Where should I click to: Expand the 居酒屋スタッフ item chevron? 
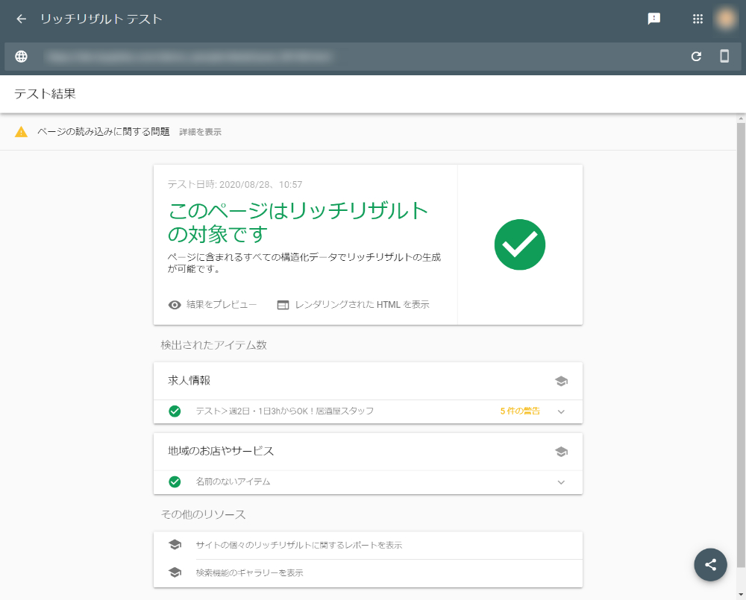[x=562, y=411]
